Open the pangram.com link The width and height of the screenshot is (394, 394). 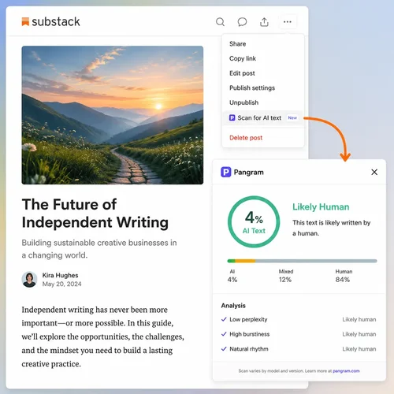[346, 371]
